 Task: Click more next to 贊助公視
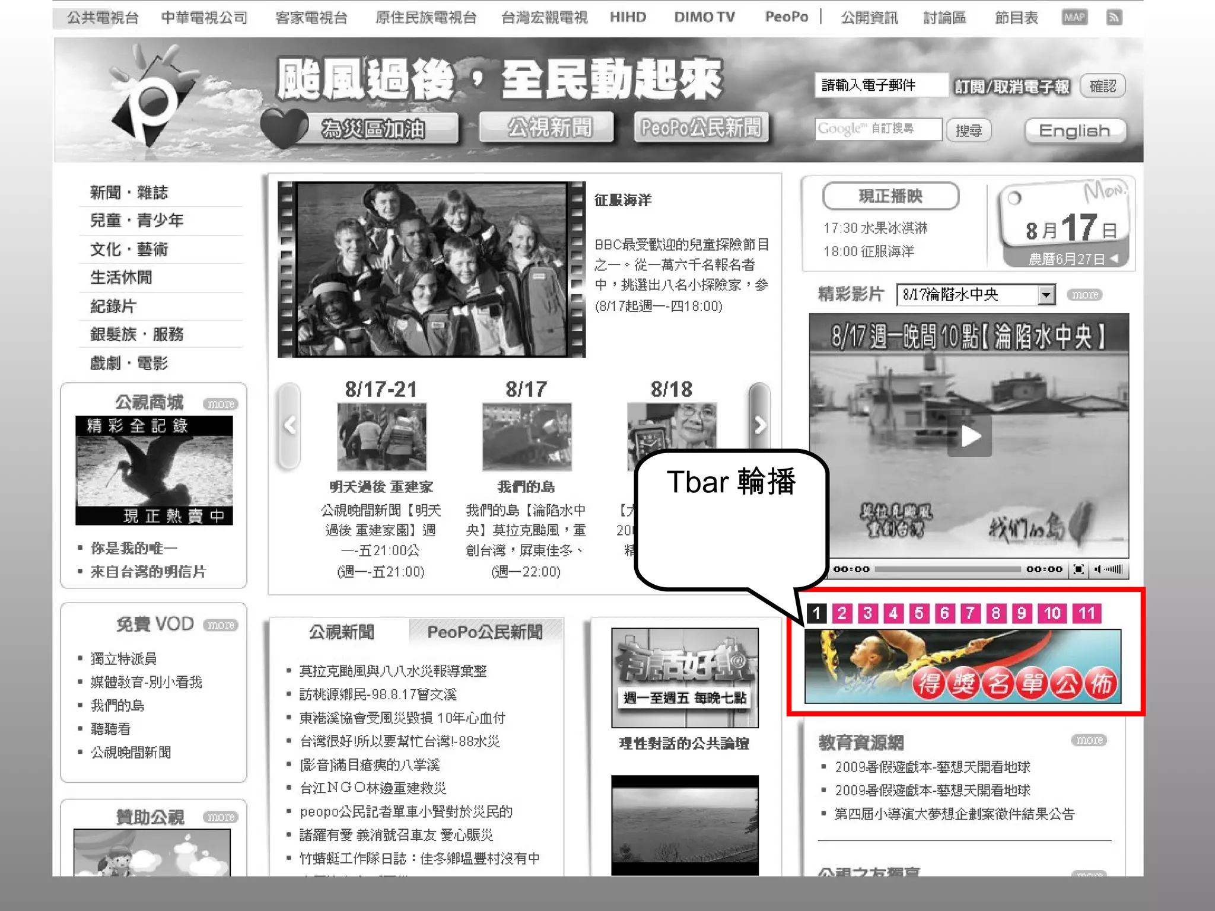tap(221, 817)
